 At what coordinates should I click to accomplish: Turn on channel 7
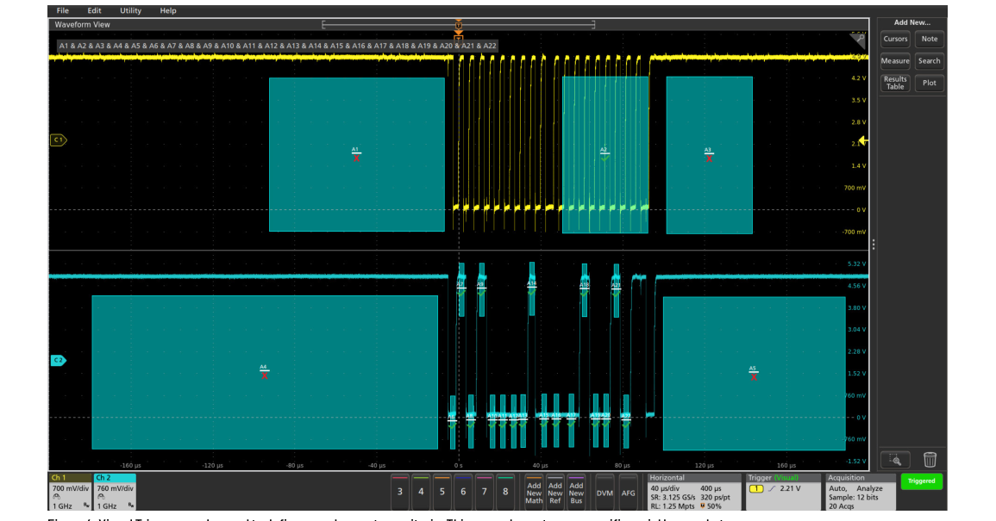pyautogui.click(x=484, y=491)
